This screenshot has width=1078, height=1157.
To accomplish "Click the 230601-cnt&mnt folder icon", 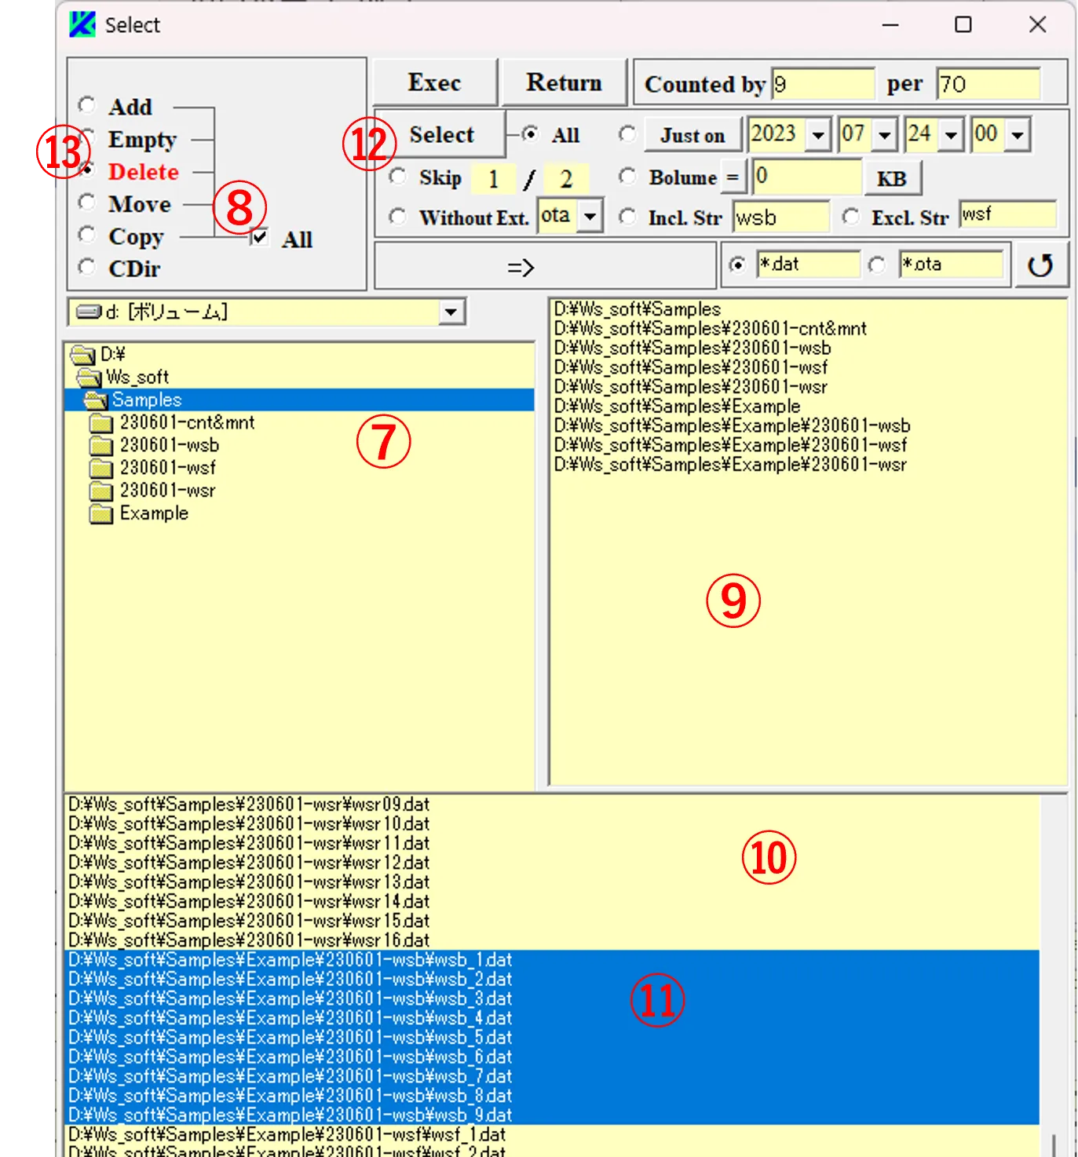I will [x=100, y=423].
